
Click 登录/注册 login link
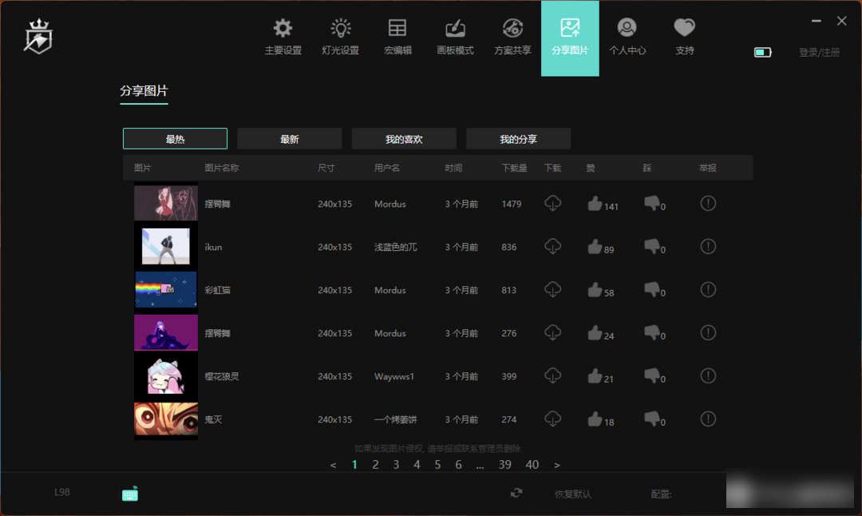click(x=819, y=52)
